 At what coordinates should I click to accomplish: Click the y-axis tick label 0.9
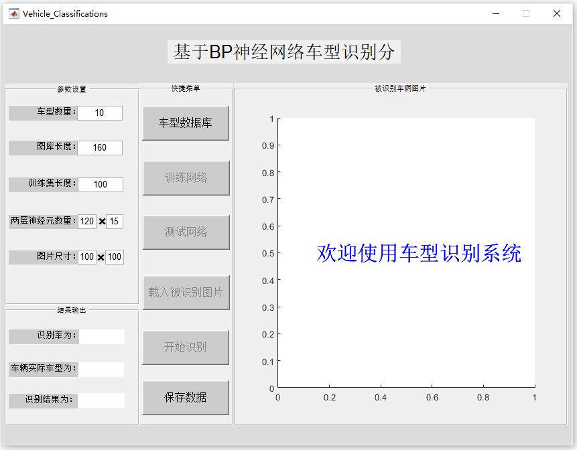click(x=268, y=145)
